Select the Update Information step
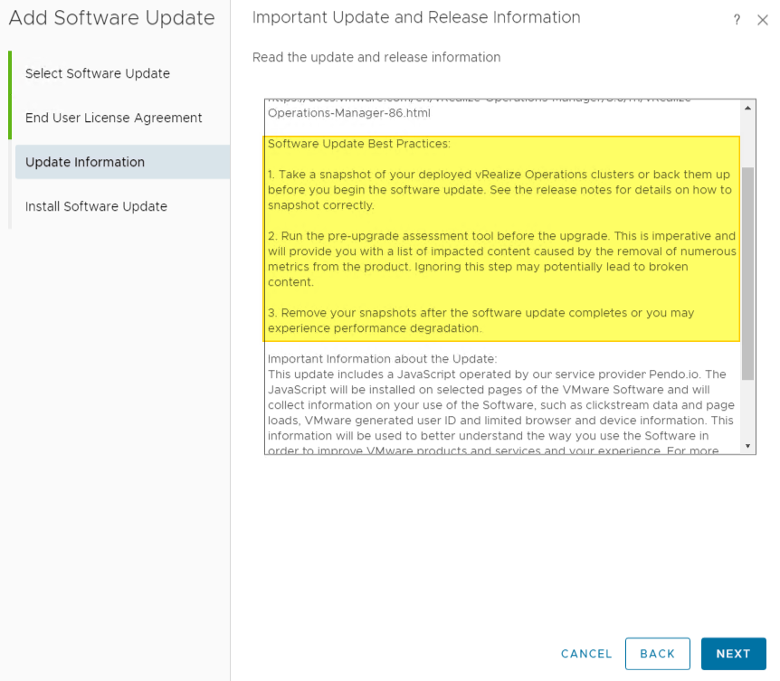The image size is (780, 681). coord(85,162)
